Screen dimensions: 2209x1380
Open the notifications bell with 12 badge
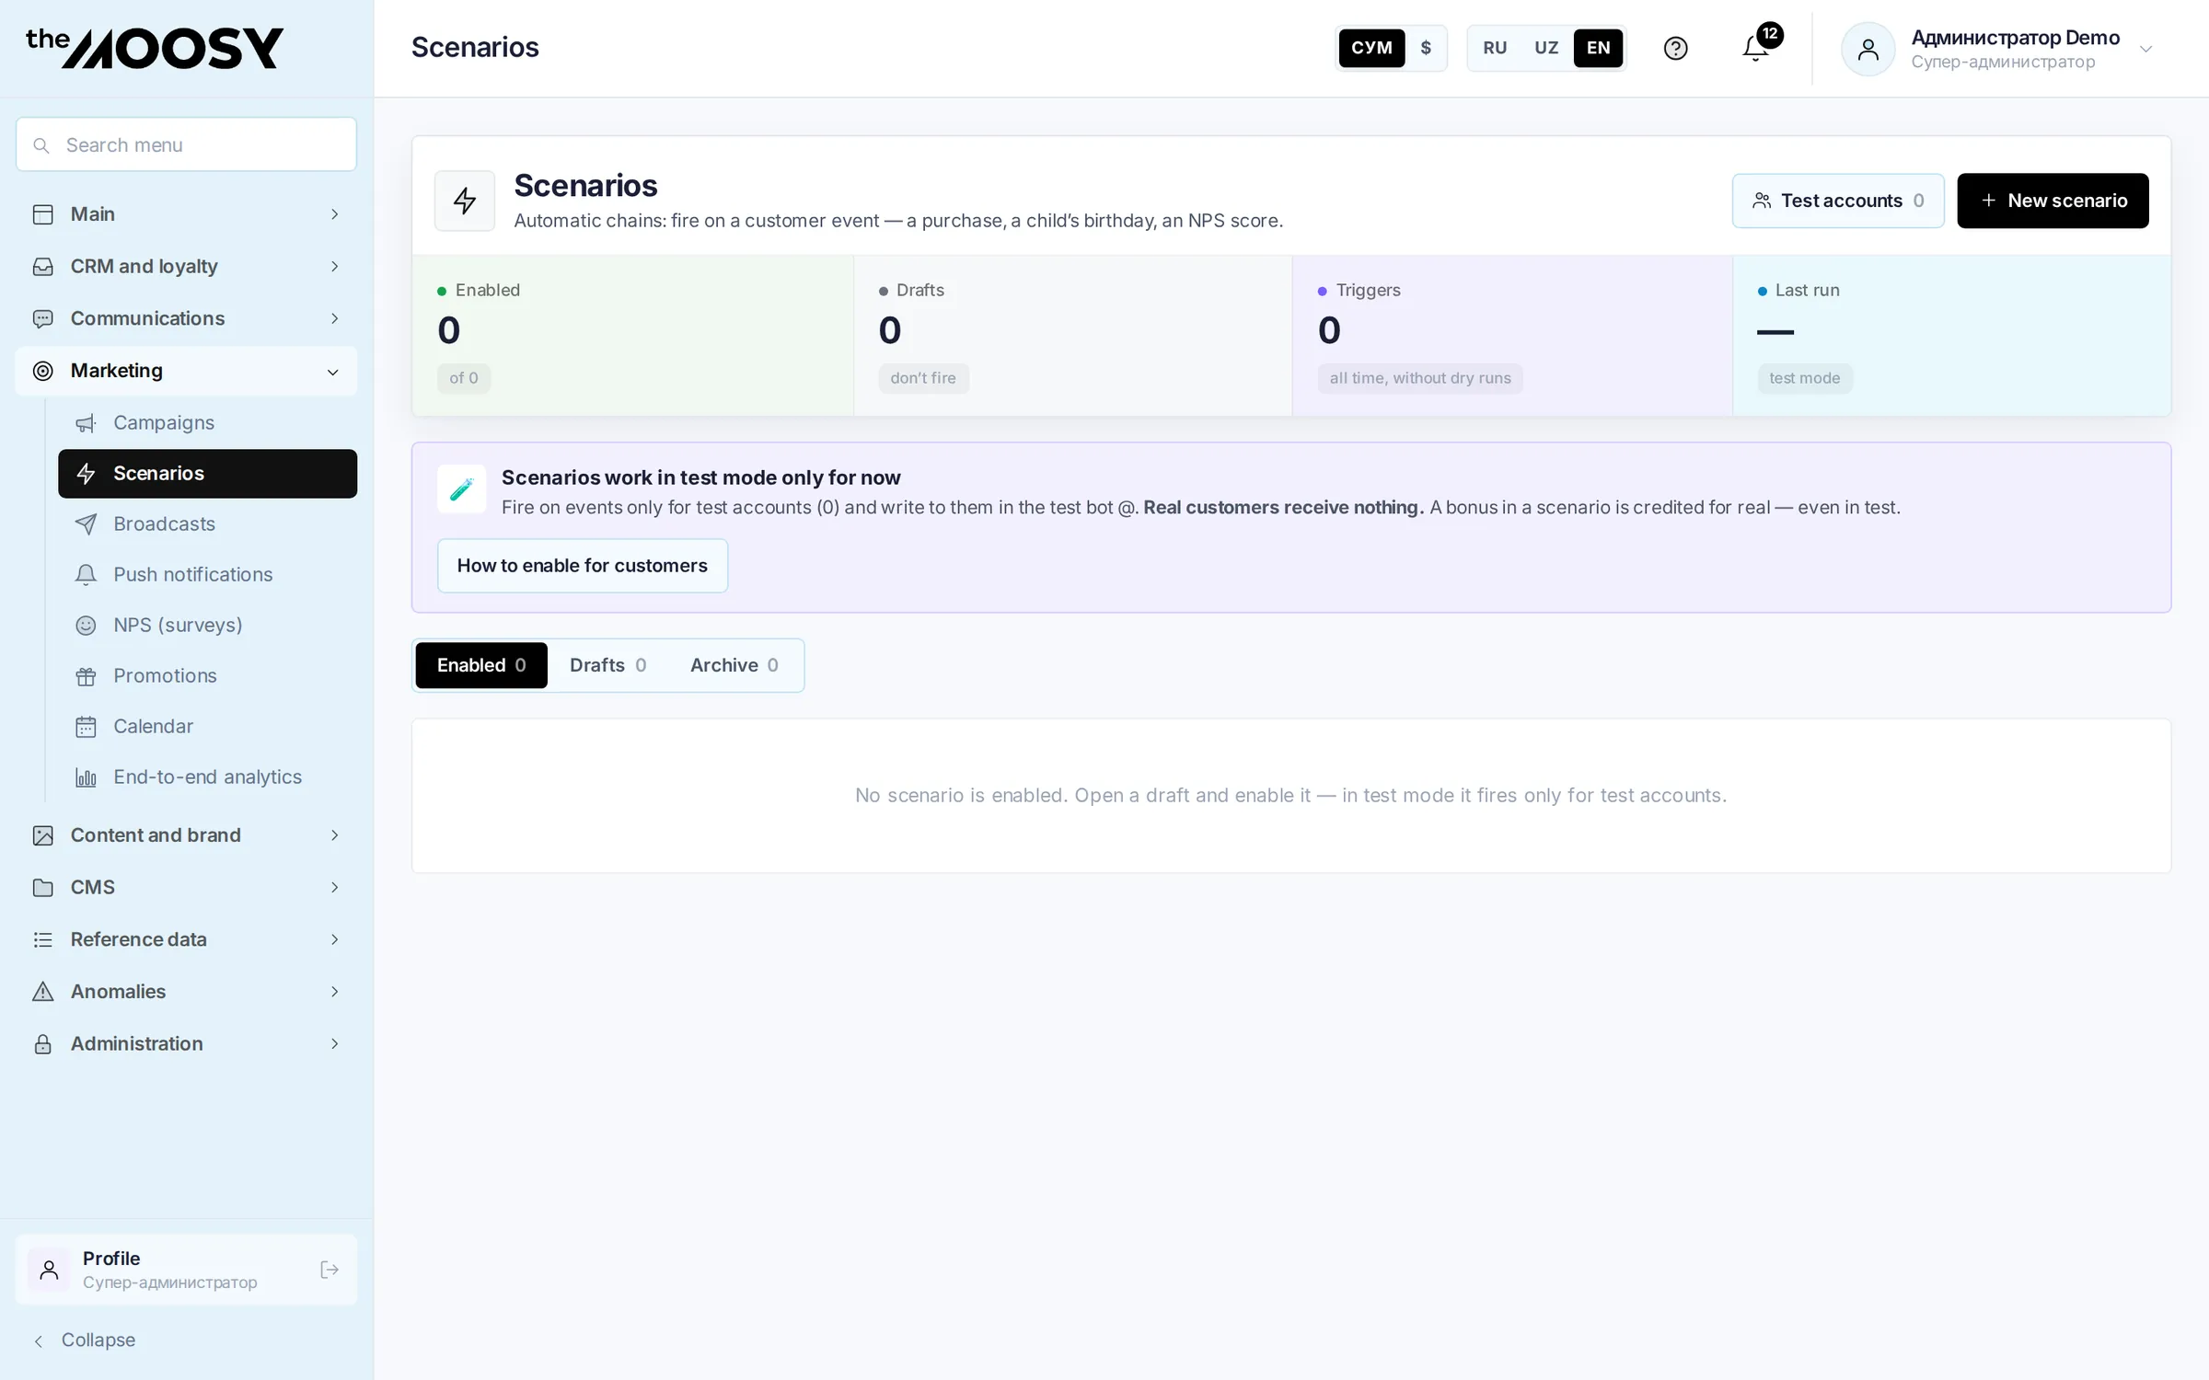point(1756,48)
